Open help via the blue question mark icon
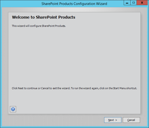Screen dimensions: 149x128 [13, 109]
